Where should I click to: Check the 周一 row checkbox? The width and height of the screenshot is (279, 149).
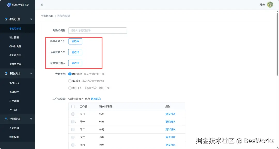click(x=73, y=122)
